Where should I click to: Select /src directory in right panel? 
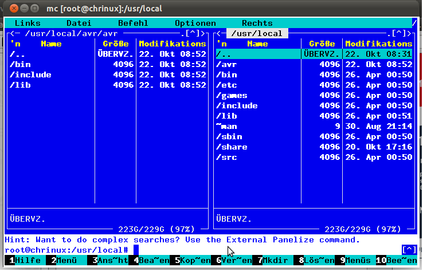[x=314, y=157]
